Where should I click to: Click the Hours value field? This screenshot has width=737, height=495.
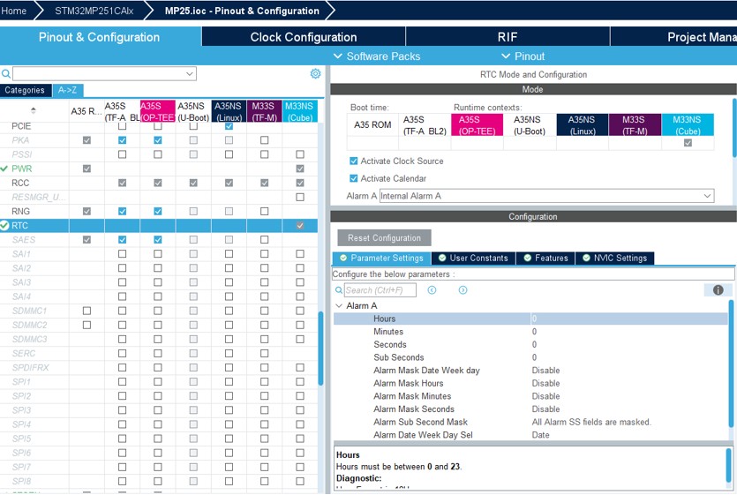629,319
